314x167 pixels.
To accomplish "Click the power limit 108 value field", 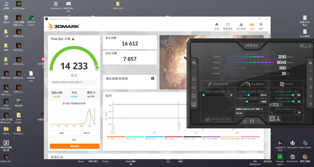I will [297, 95].
